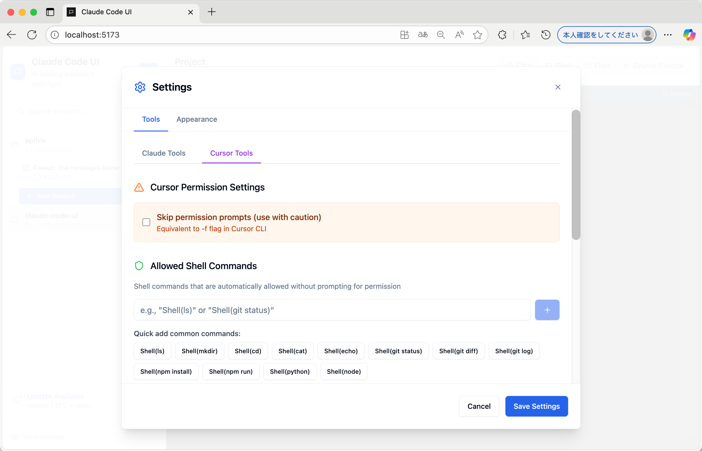Click the zoom magnifier icon in address bar
Viewport: 702px width, 451px height.
click(x=440, y=35)
